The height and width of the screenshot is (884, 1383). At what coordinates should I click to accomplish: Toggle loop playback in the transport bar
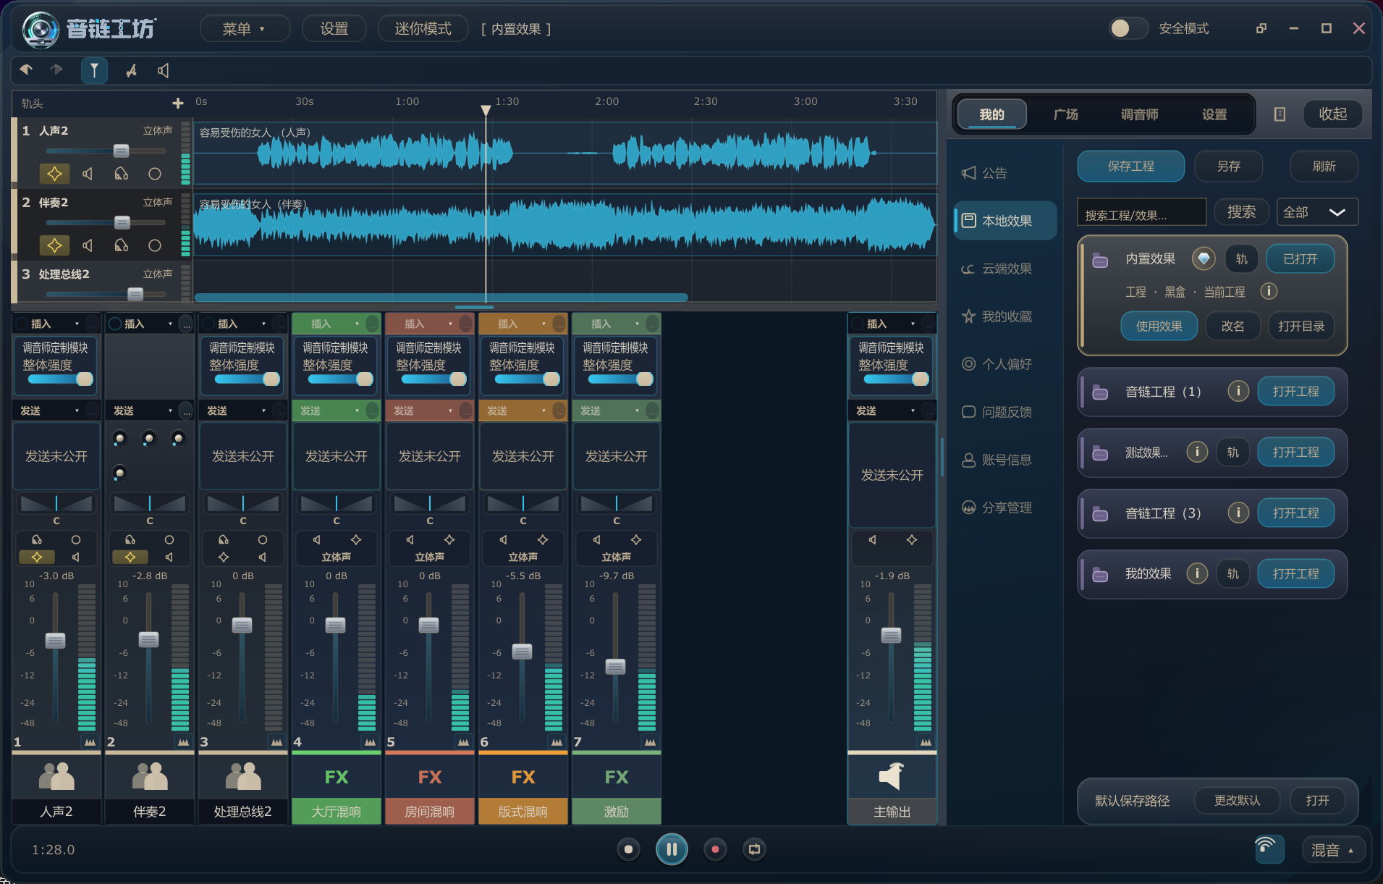(754, 849)
